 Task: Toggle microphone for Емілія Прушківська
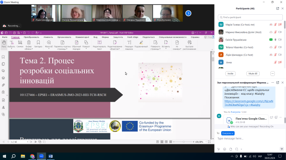275,40
